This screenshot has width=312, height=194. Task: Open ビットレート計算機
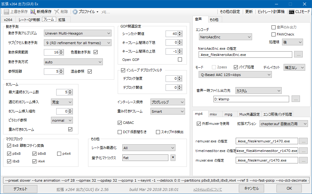click(x=271, y=12)
